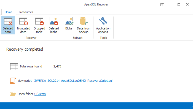Switch to the Home tab
The height and width of the screenshot is (109, 193).
pos(9,12)
